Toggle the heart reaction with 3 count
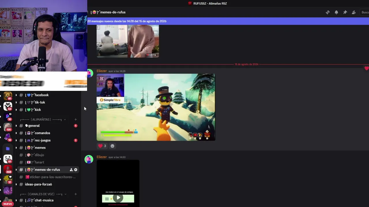The height and width of the screenshot is (207, 369). point(102,146)
